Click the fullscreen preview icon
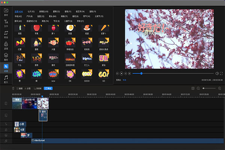The height and width of the screenshot is (150, 225). click(221, 73)
